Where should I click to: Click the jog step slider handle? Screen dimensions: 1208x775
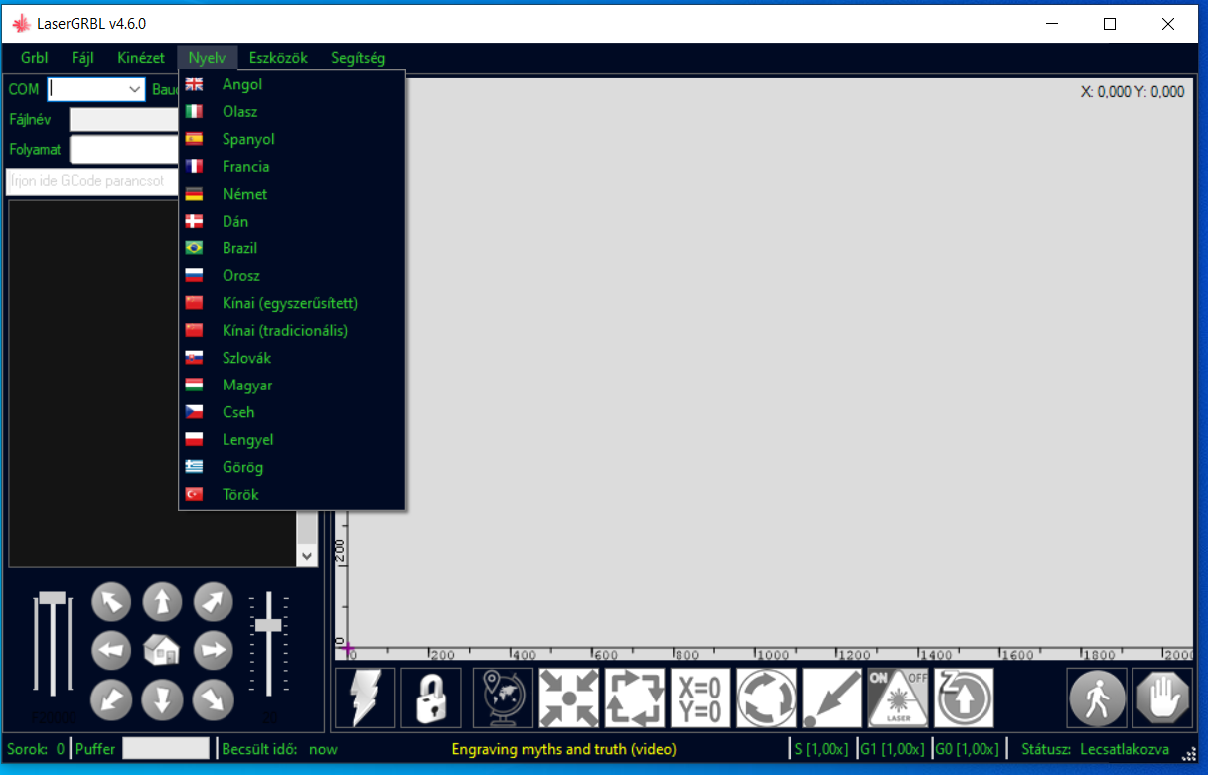[268, 625]
